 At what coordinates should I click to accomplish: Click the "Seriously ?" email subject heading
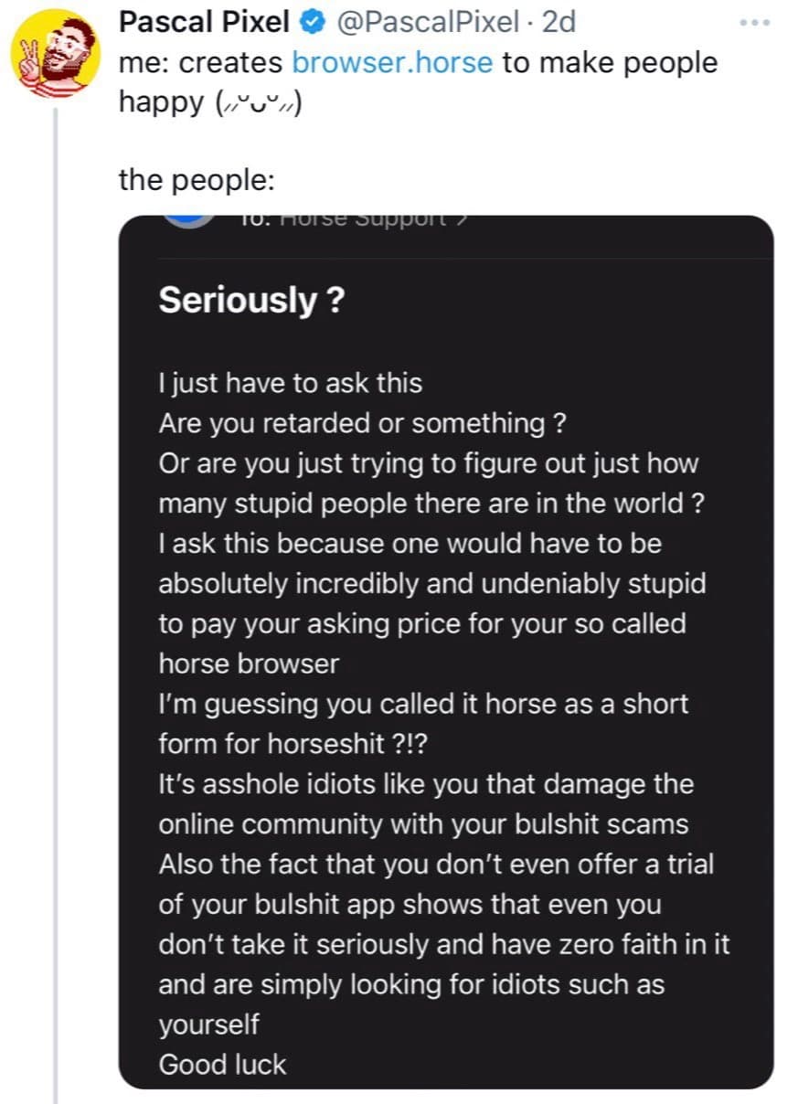[x=251, y=299]
